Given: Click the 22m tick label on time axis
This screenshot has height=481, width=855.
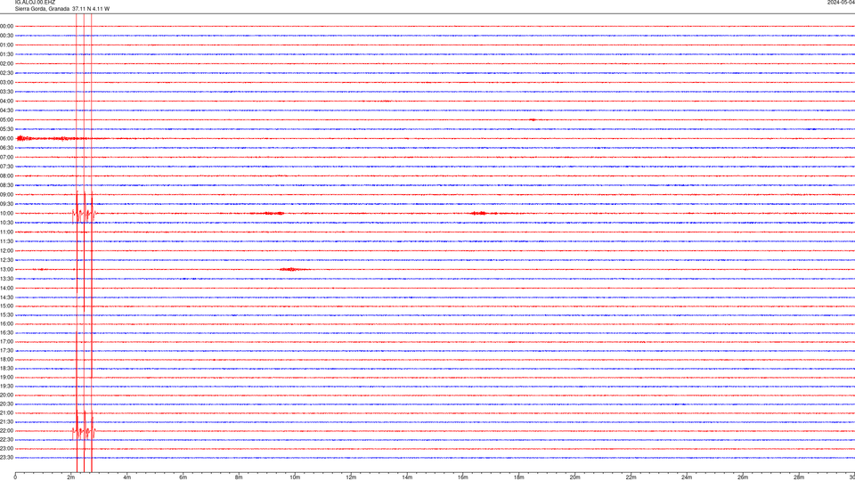Looking at the screenshot, I should 631,477.
